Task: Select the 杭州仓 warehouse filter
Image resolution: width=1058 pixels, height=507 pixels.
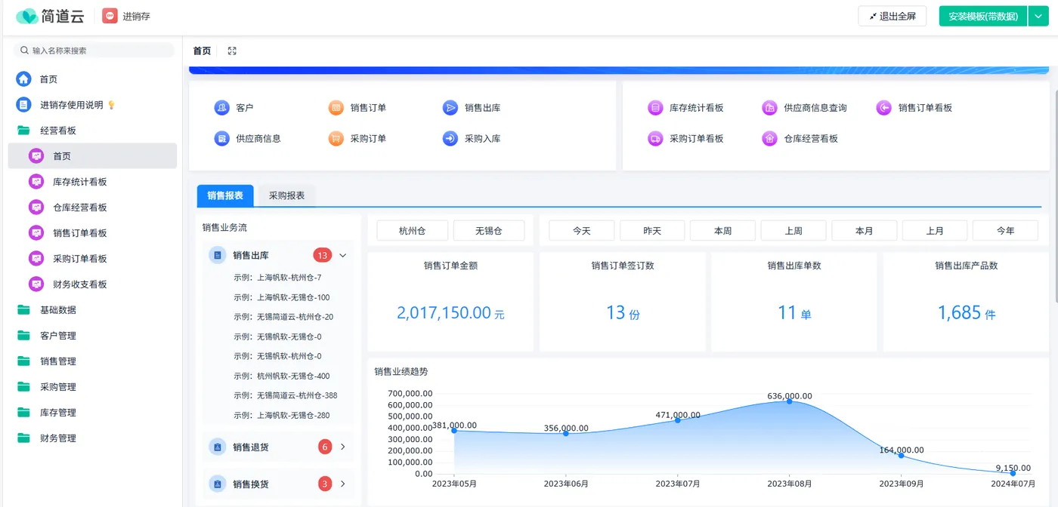Action: click(413, 231)
